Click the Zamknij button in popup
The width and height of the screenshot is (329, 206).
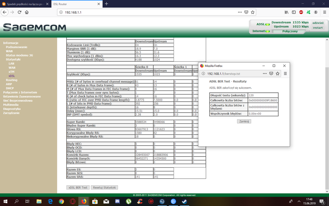[244, 121]
